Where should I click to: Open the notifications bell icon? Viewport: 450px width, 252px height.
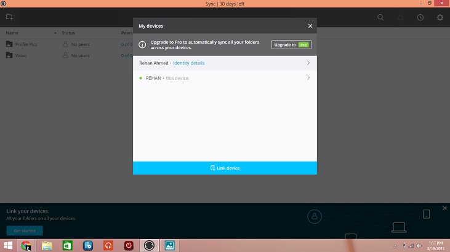click(400, 18)
